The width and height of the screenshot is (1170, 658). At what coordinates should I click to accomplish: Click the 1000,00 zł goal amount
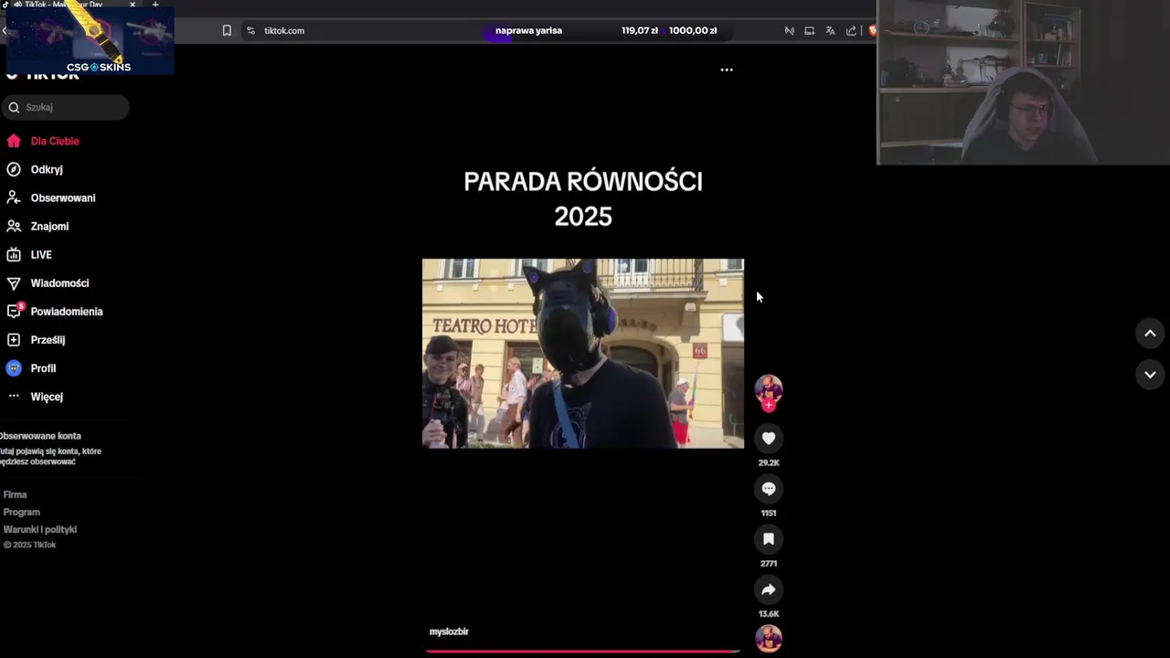click(693, 30)
